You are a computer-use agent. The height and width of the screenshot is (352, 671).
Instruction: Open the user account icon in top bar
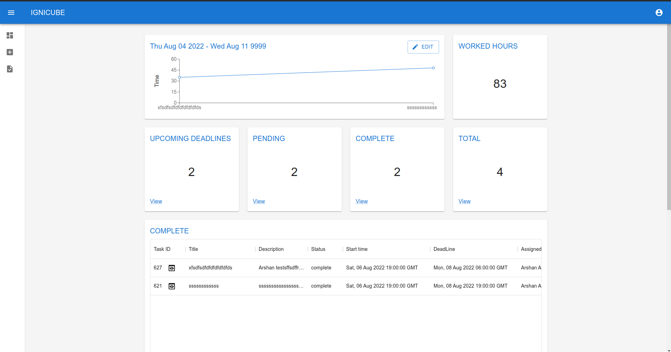[659, 13]
